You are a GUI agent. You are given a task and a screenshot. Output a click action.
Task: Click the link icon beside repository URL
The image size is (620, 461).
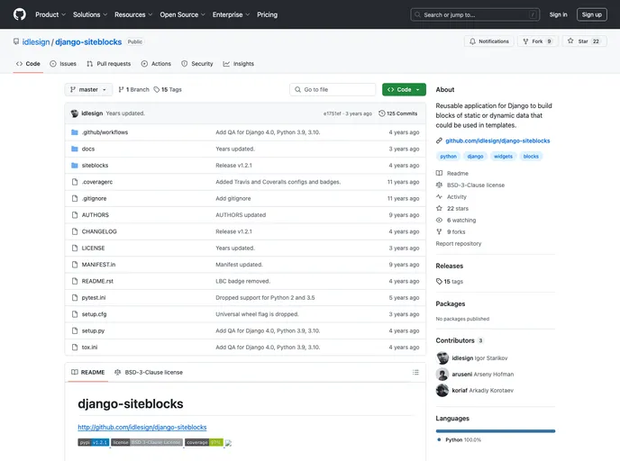[439, 140]
